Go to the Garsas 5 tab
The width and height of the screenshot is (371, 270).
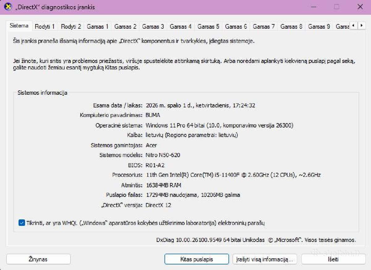208,27
